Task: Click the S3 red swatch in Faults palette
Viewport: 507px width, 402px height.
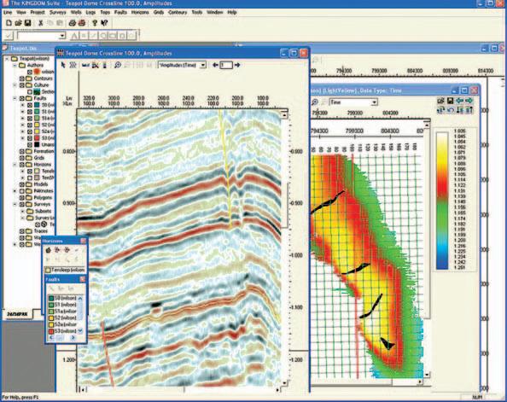Action: tap(51, 331)
